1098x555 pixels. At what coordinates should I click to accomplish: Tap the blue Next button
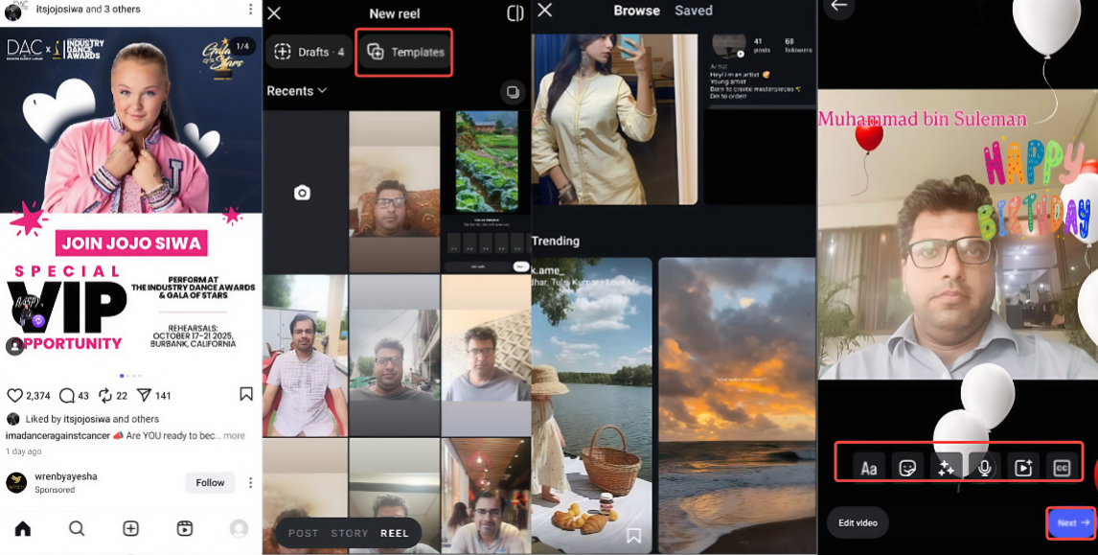point(1072,522)
